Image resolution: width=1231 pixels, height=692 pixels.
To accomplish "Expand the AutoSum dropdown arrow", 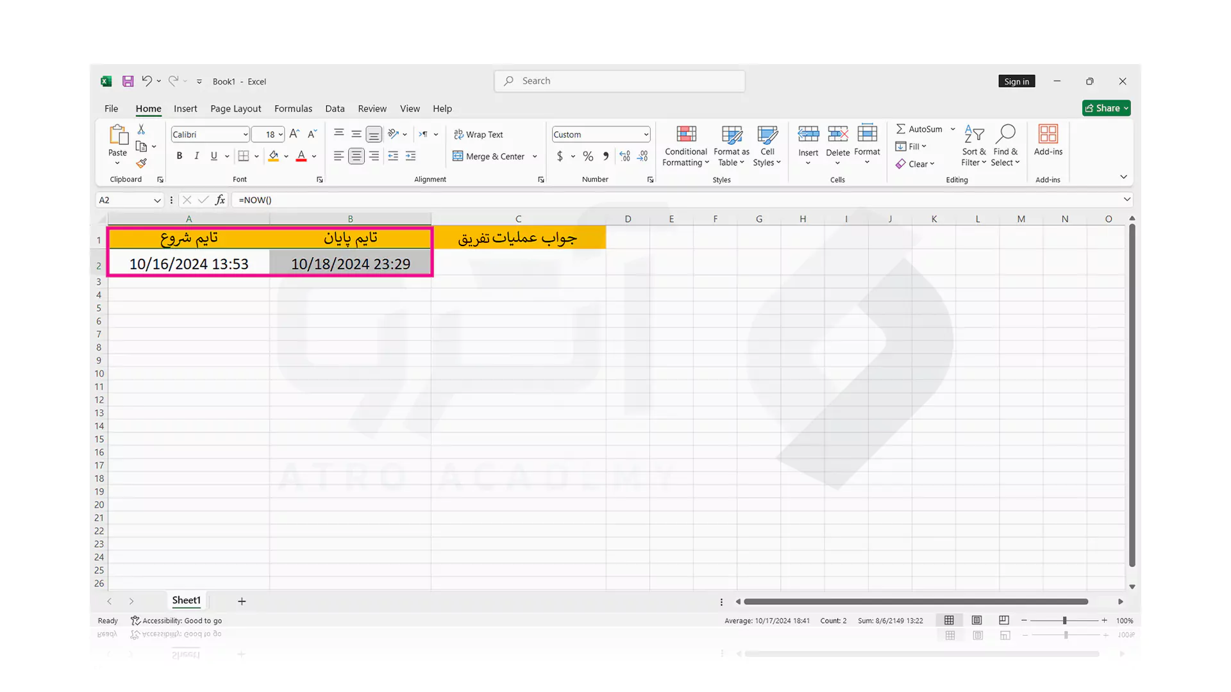I will pyautogui.click(x=953, y=129).
